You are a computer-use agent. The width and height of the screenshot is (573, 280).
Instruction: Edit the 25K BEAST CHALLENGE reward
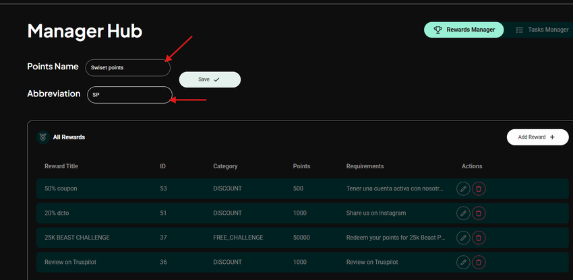(x=463, y=238)
